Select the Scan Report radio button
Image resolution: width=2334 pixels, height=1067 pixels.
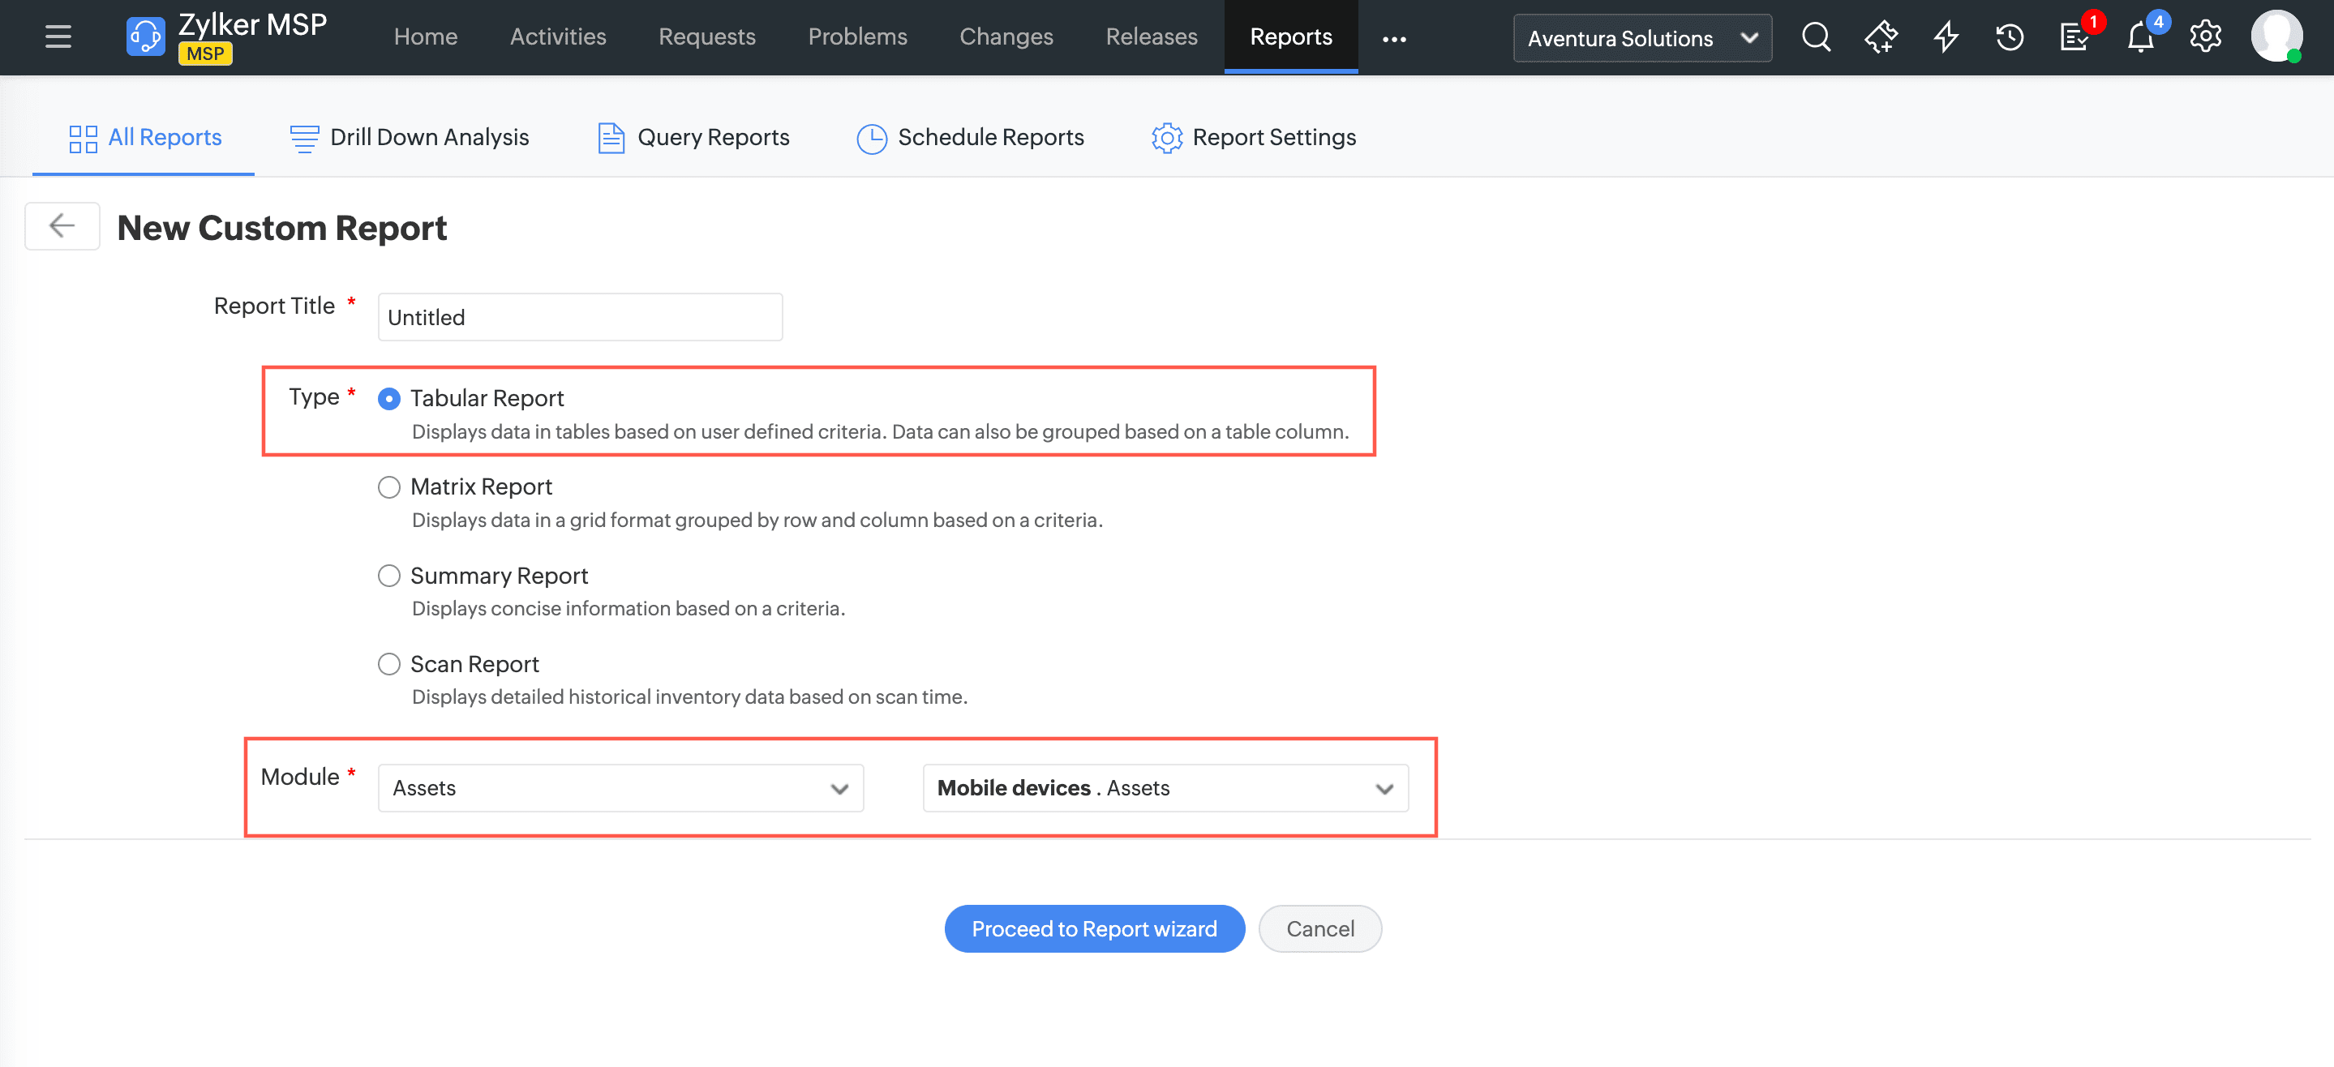tap(388, 664)
